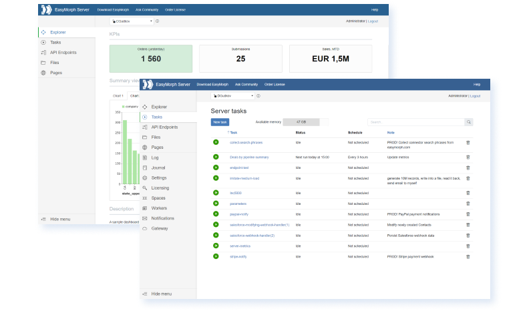This screenshot has width=529, height=311.
Task: Start the stripe-notify task
Action: [x=216, y=256]
